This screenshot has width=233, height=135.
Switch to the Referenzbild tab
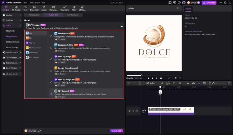(x=34, y=15)
